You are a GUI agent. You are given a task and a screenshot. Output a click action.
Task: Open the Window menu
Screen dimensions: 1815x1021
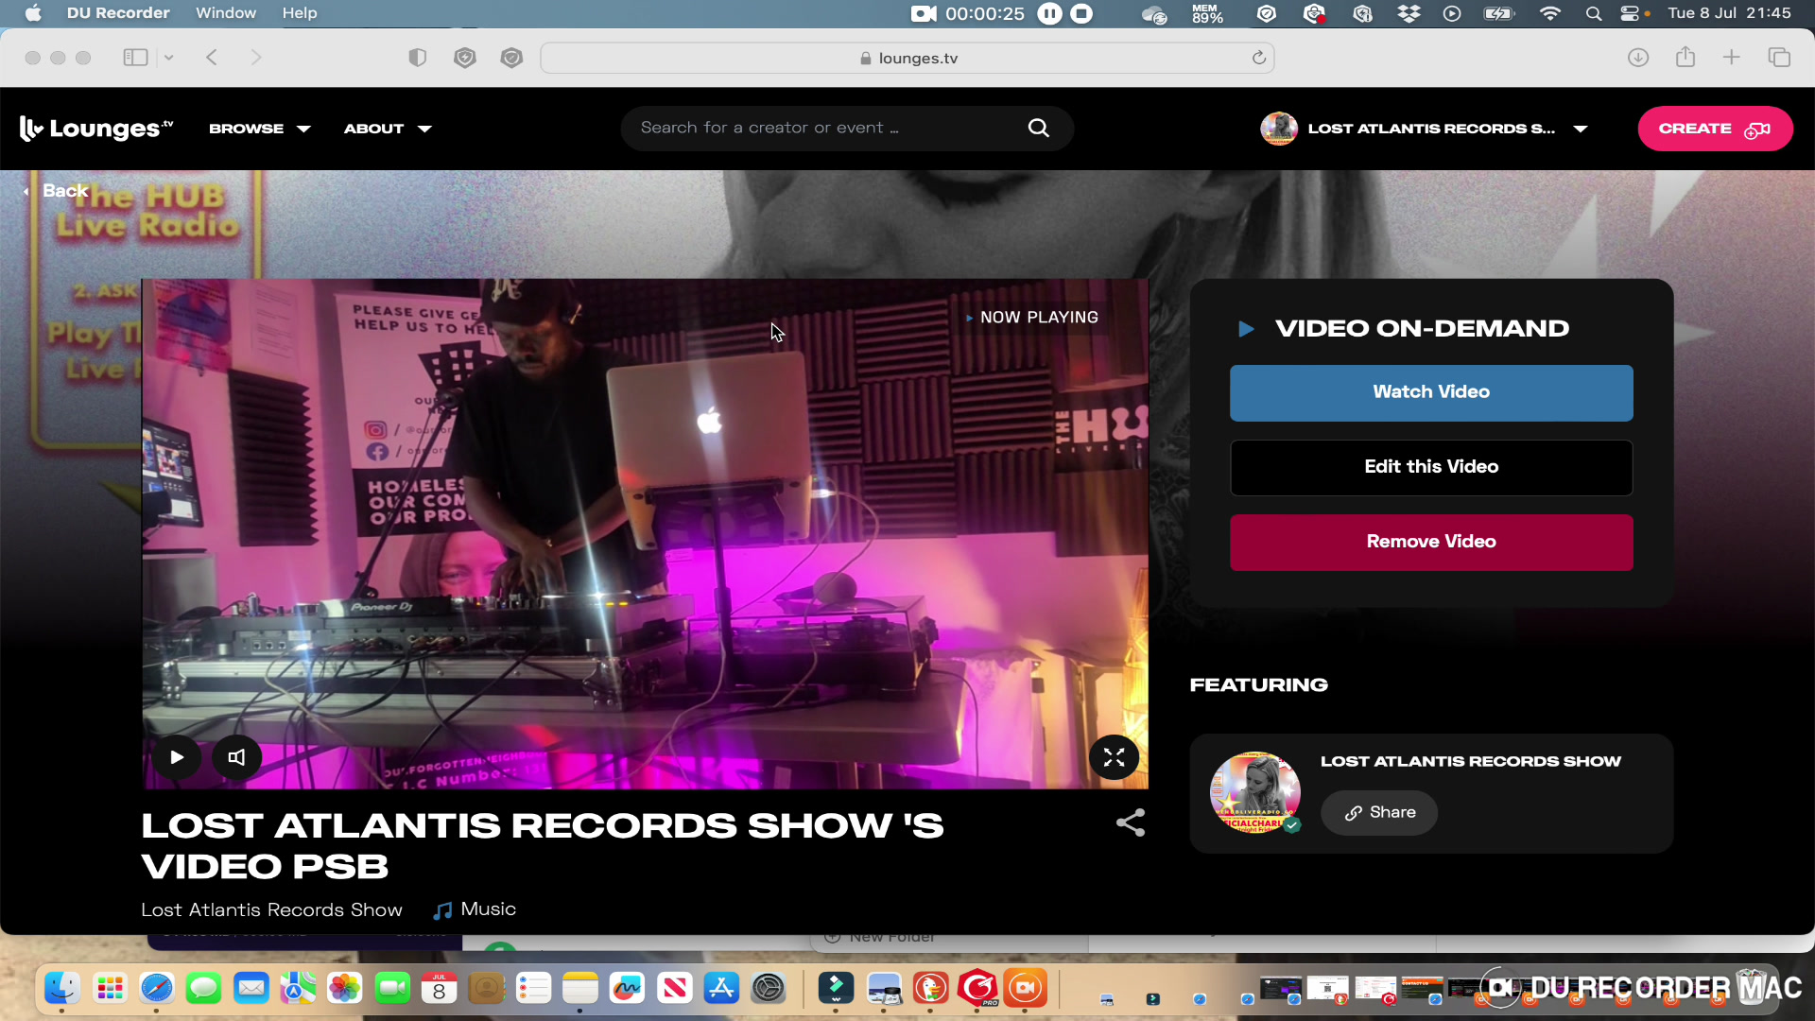226,13
